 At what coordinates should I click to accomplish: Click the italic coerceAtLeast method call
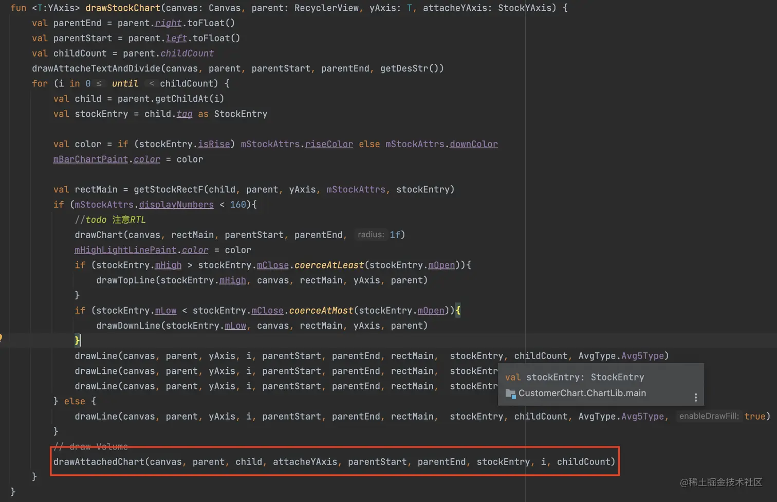coord(329,265)
